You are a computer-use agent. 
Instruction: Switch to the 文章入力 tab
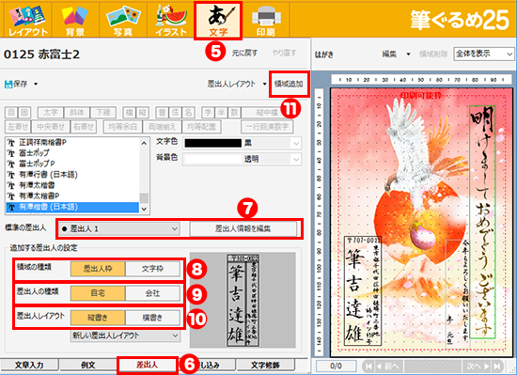click(x=29, y=365)
